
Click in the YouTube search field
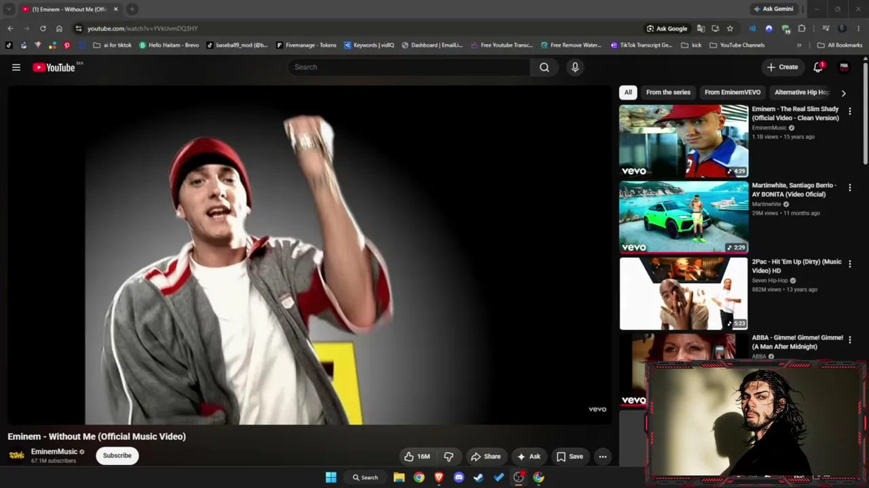click(409, 67)
